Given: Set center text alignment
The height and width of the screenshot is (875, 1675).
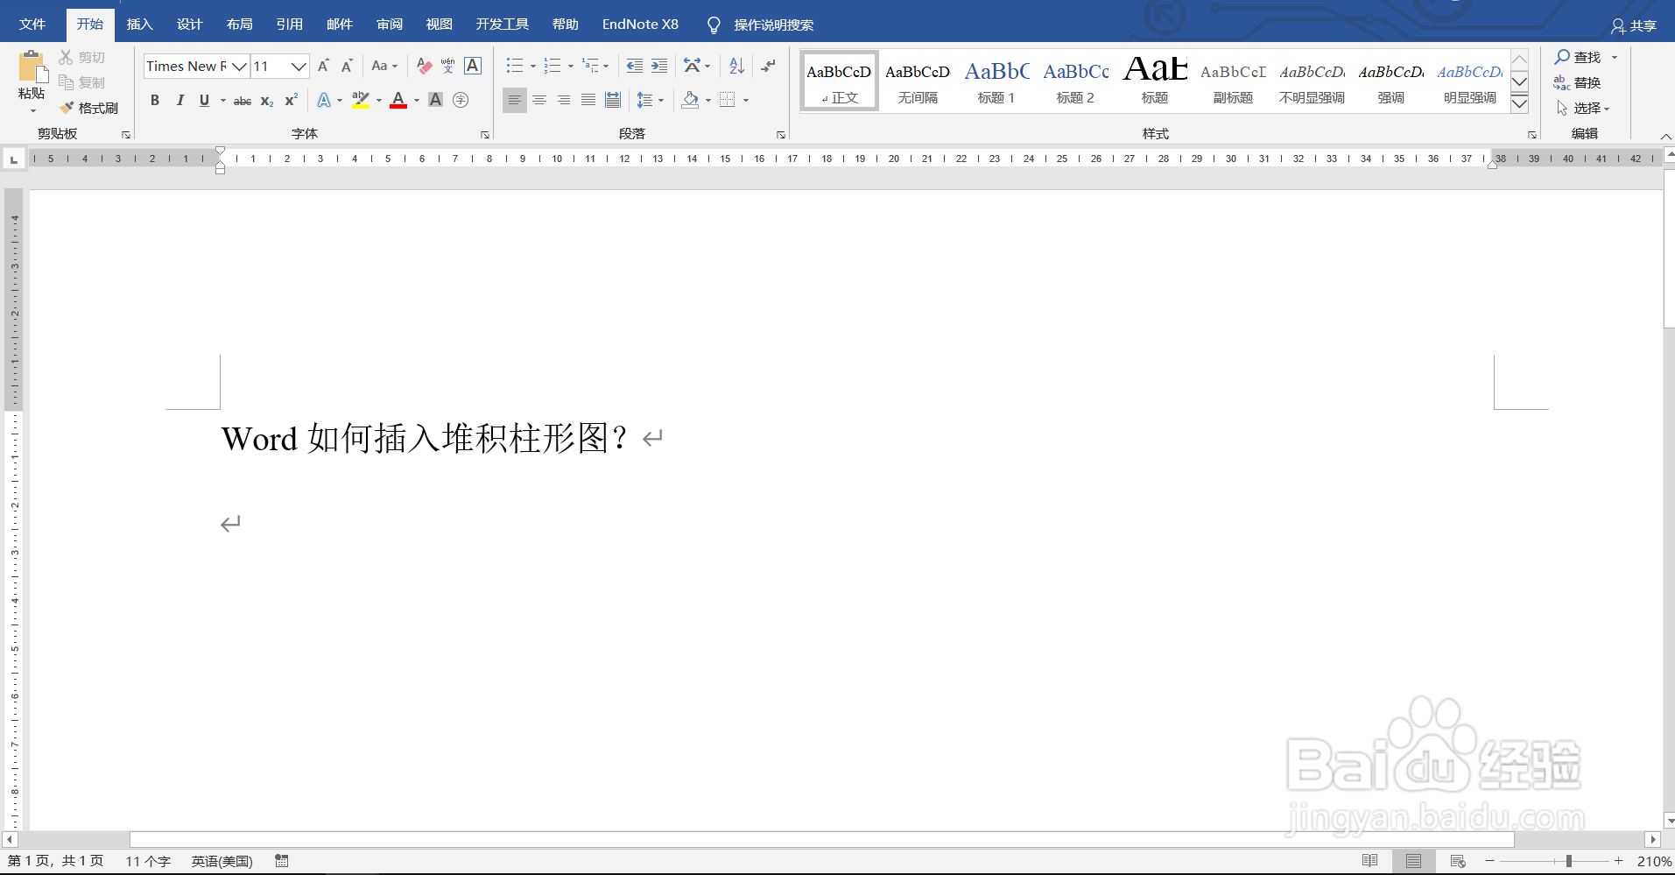Looking at the screenshot, I should coord(539,100).
